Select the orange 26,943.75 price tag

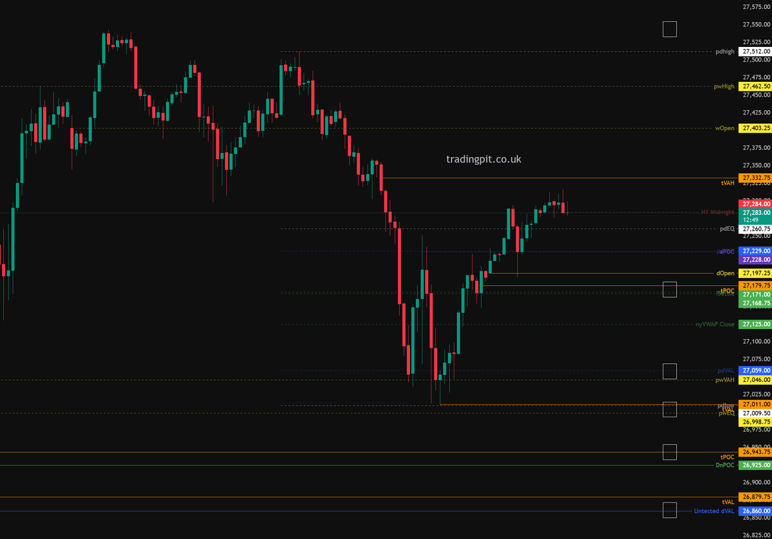(755, 452)
